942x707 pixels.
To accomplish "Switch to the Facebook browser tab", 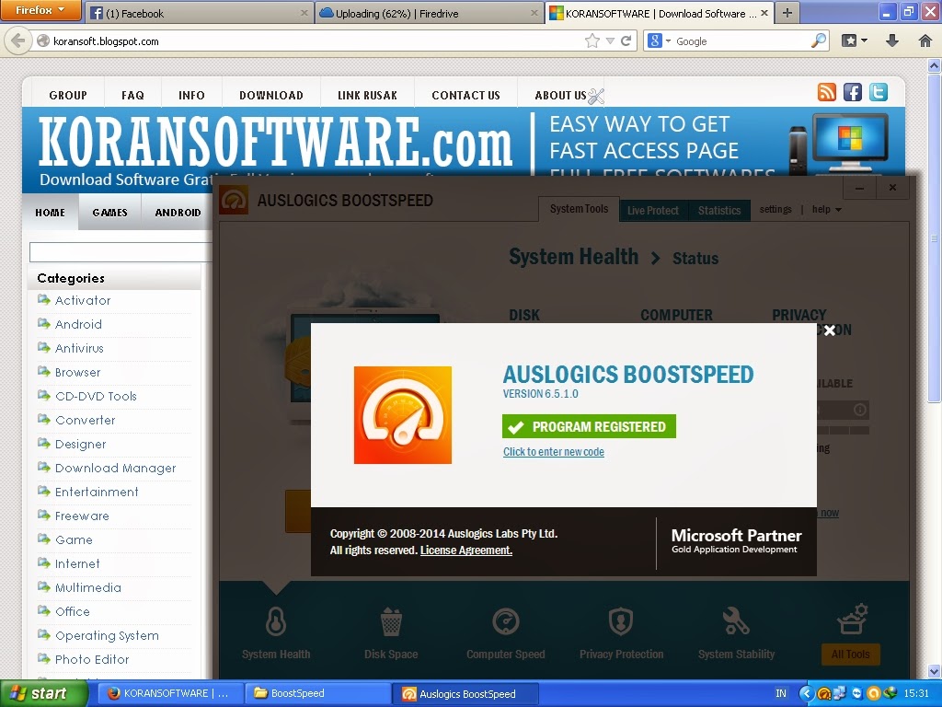I will 200,13.
